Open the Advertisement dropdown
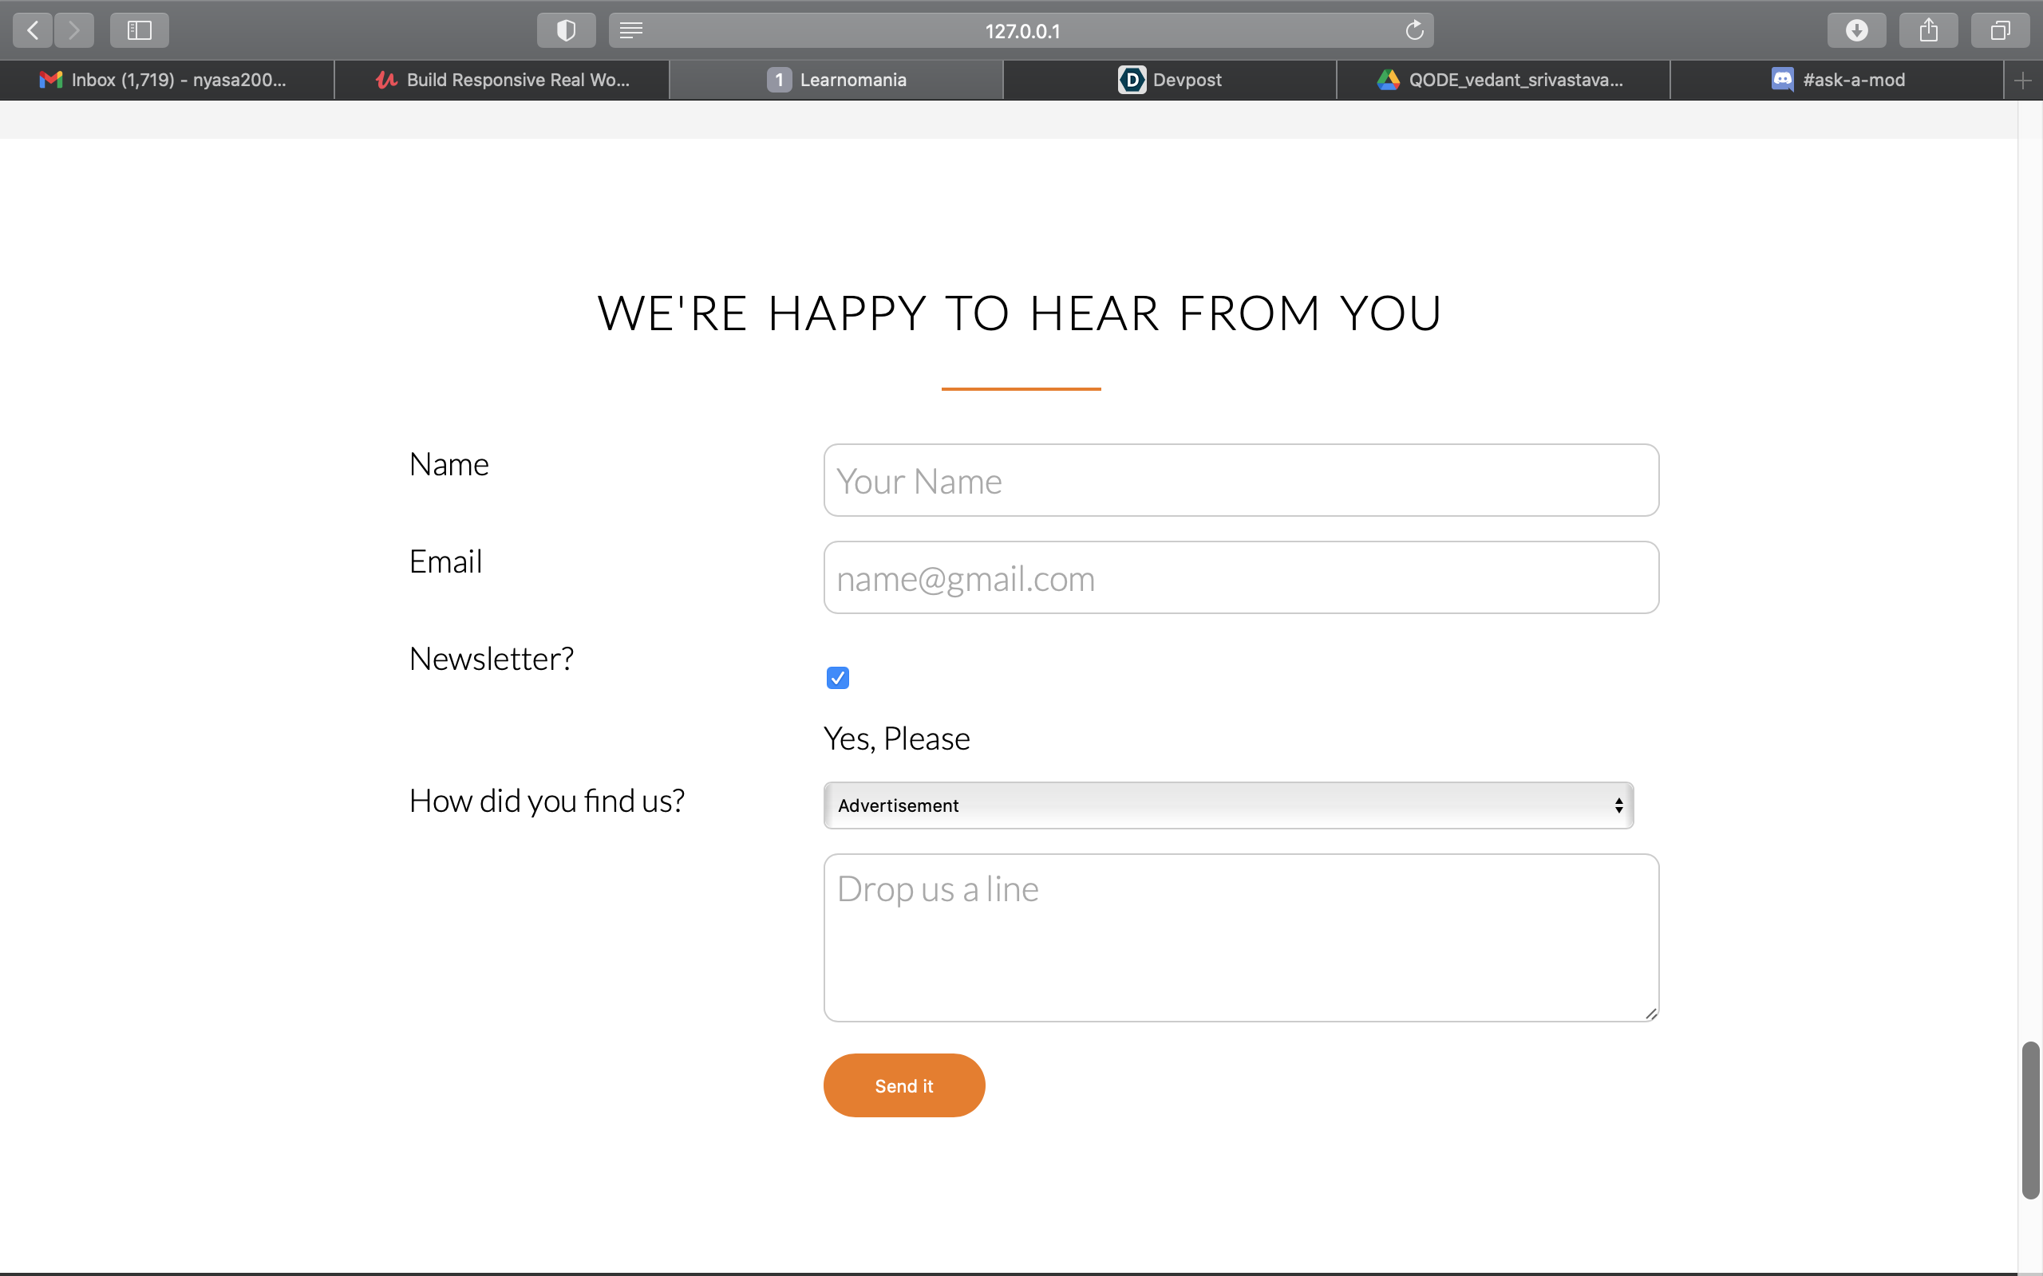The width and height of the screenshot is (2043, 1276). coord(1227,805)
